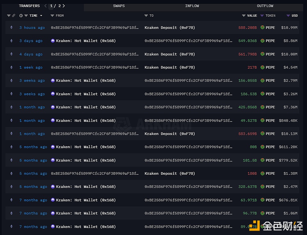
Task: Open Kraken Deposit (0xF78) on the $10.13M row
Action: (170, 134)
